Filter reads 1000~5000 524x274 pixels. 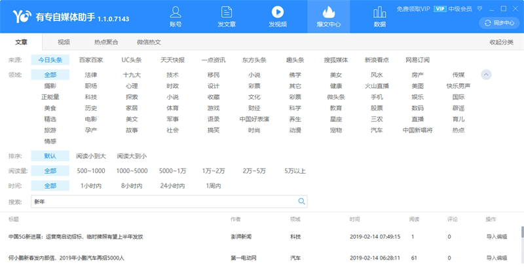click(x=132, y=171)
